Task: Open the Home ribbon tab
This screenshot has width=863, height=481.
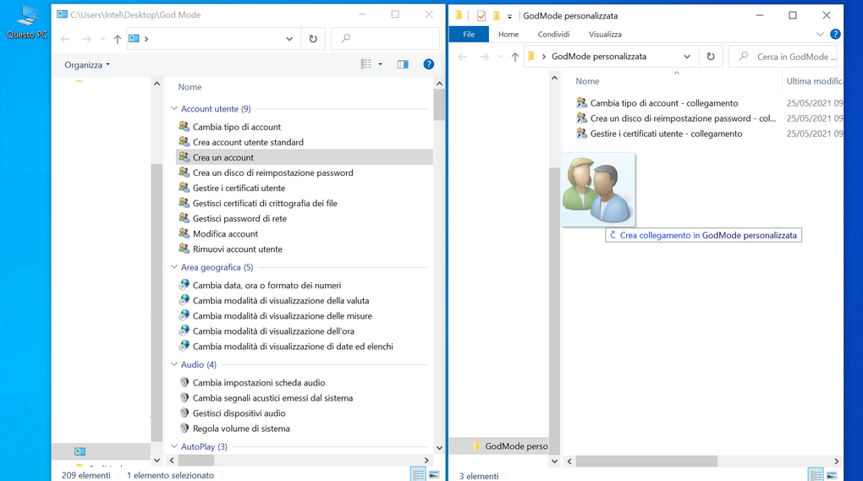Action: click(x=508, y=34)
